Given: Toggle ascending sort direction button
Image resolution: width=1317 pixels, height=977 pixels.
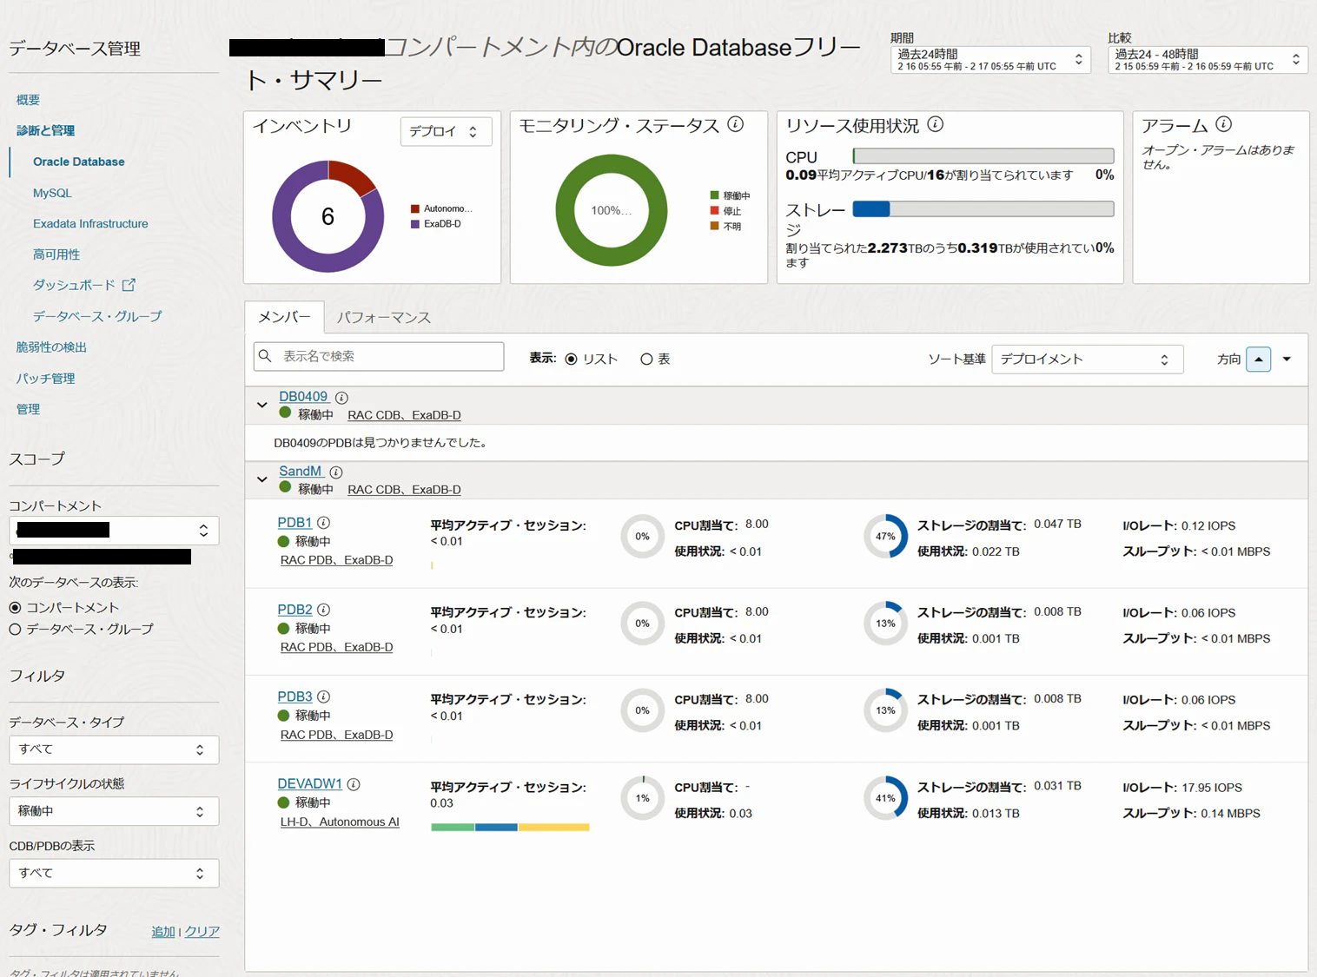Looking at the screenshot, I should pos(1258,360).
